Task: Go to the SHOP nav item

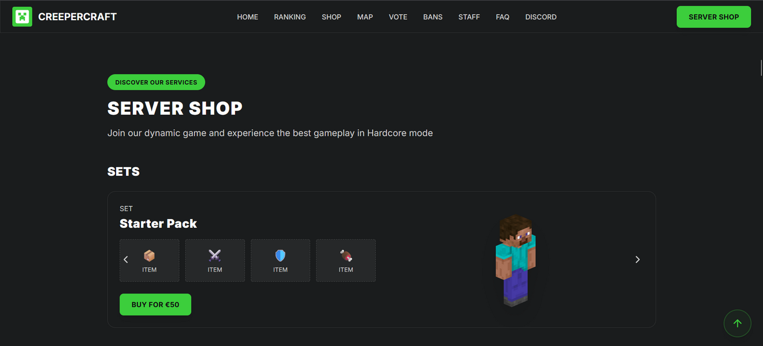Action: point(332,17)
